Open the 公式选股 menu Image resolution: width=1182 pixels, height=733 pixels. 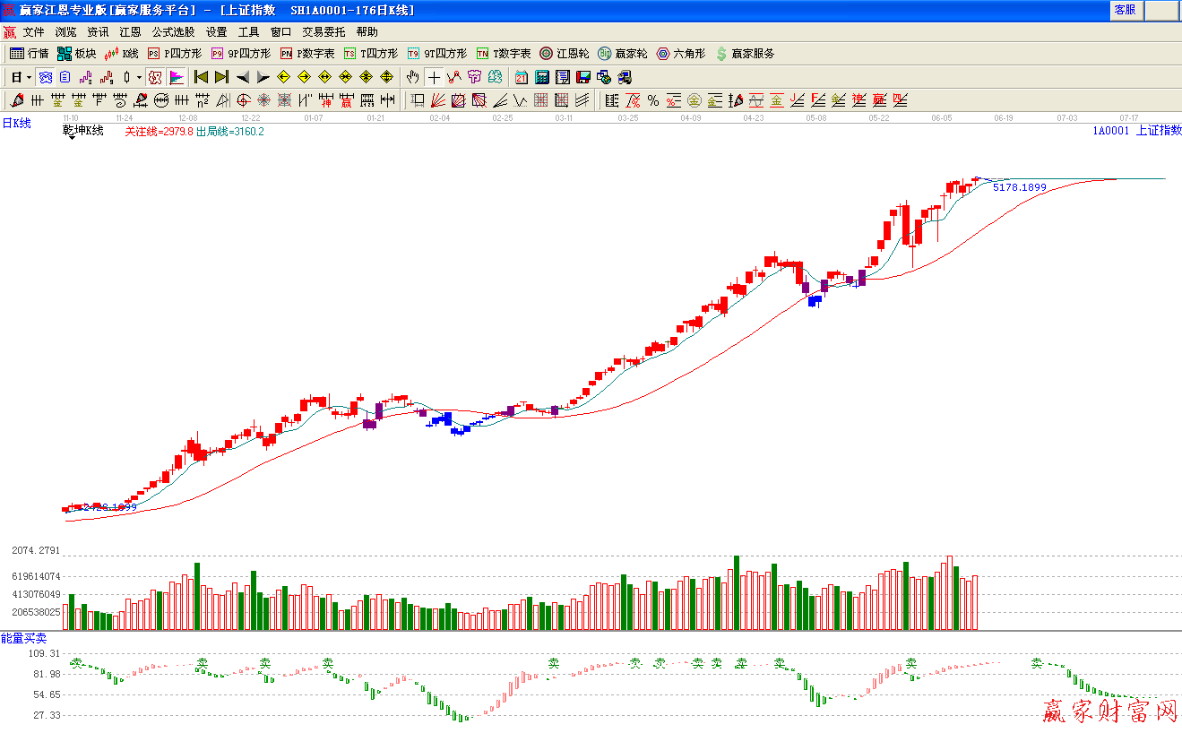(173, 31)
